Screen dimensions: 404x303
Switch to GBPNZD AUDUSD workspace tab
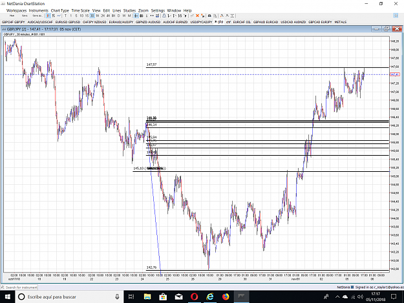tap(148, 22)
